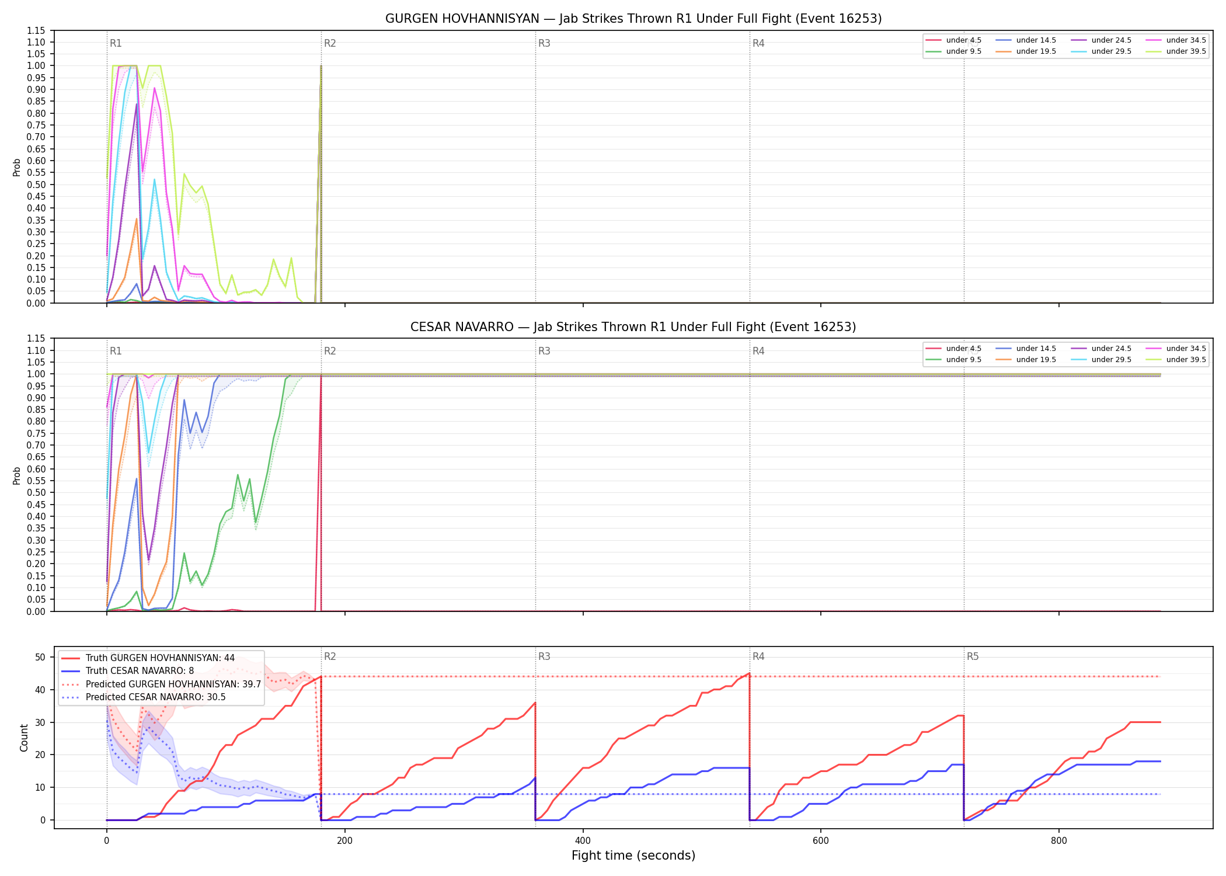Click the R5 round marker in count chart
Screen dimensions: 1226x876
[x=973, y=656]
